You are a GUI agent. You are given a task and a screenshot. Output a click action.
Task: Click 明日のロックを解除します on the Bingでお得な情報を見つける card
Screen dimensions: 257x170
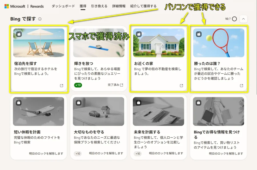(x=226, y=153)
